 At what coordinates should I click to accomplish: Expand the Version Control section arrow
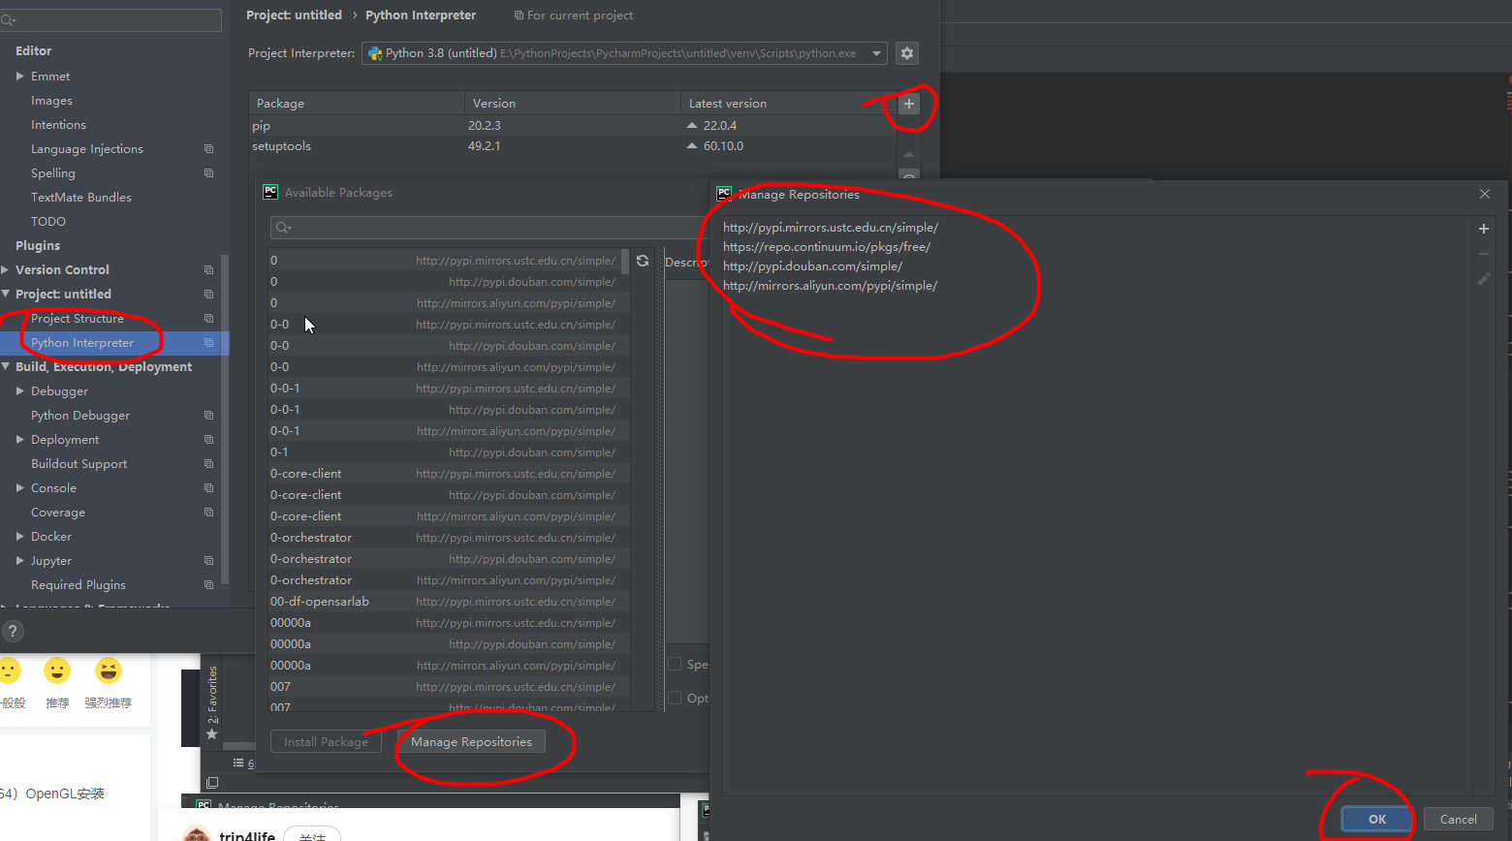coord(6,270)
